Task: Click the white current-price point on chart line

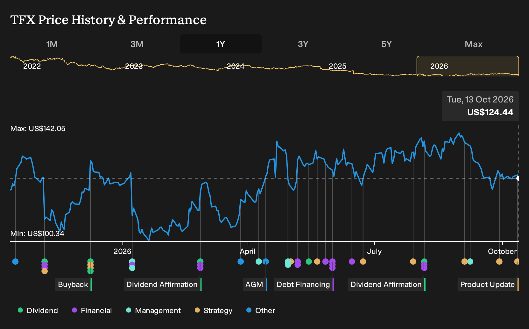Action: click(x=518, y=178)
